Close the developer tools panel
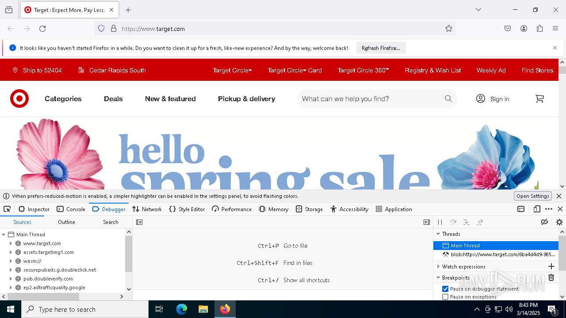 [560, 209]
